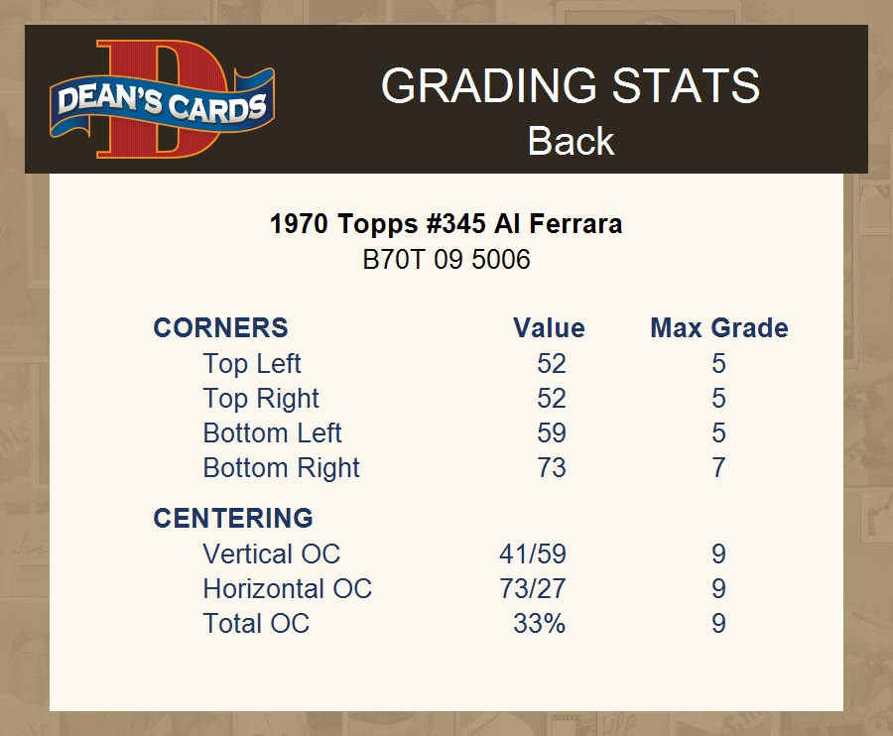Screen dimensions: 893x736
Task: Click the Vertical OC value 41/59
Action: click(x=533, y=554)
